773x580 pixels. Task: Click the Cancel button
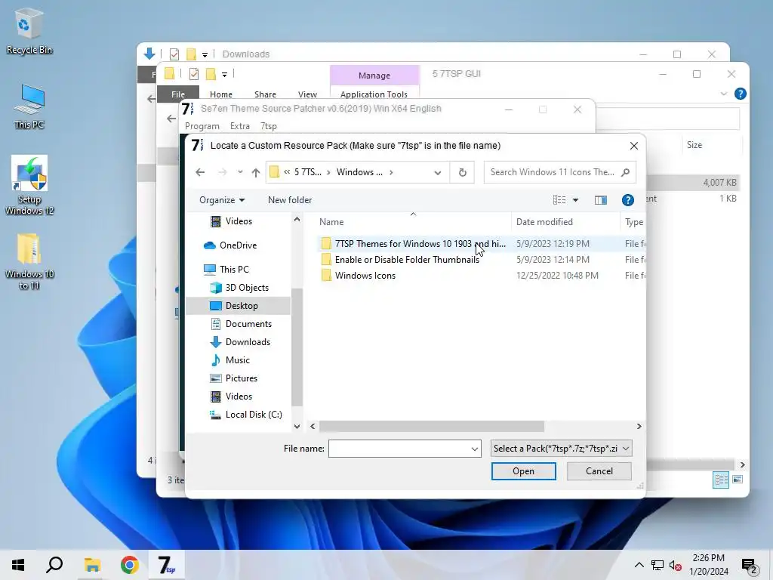(x=599, y=471)
